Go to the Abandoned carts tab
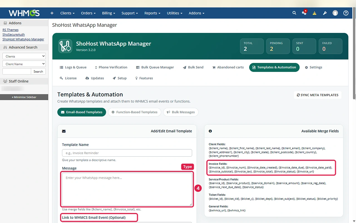 tap(228, 67)
